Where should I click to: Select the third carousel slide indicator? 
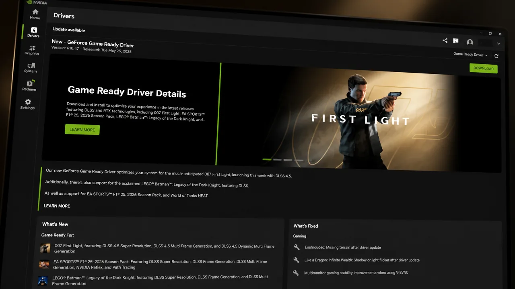288,160
